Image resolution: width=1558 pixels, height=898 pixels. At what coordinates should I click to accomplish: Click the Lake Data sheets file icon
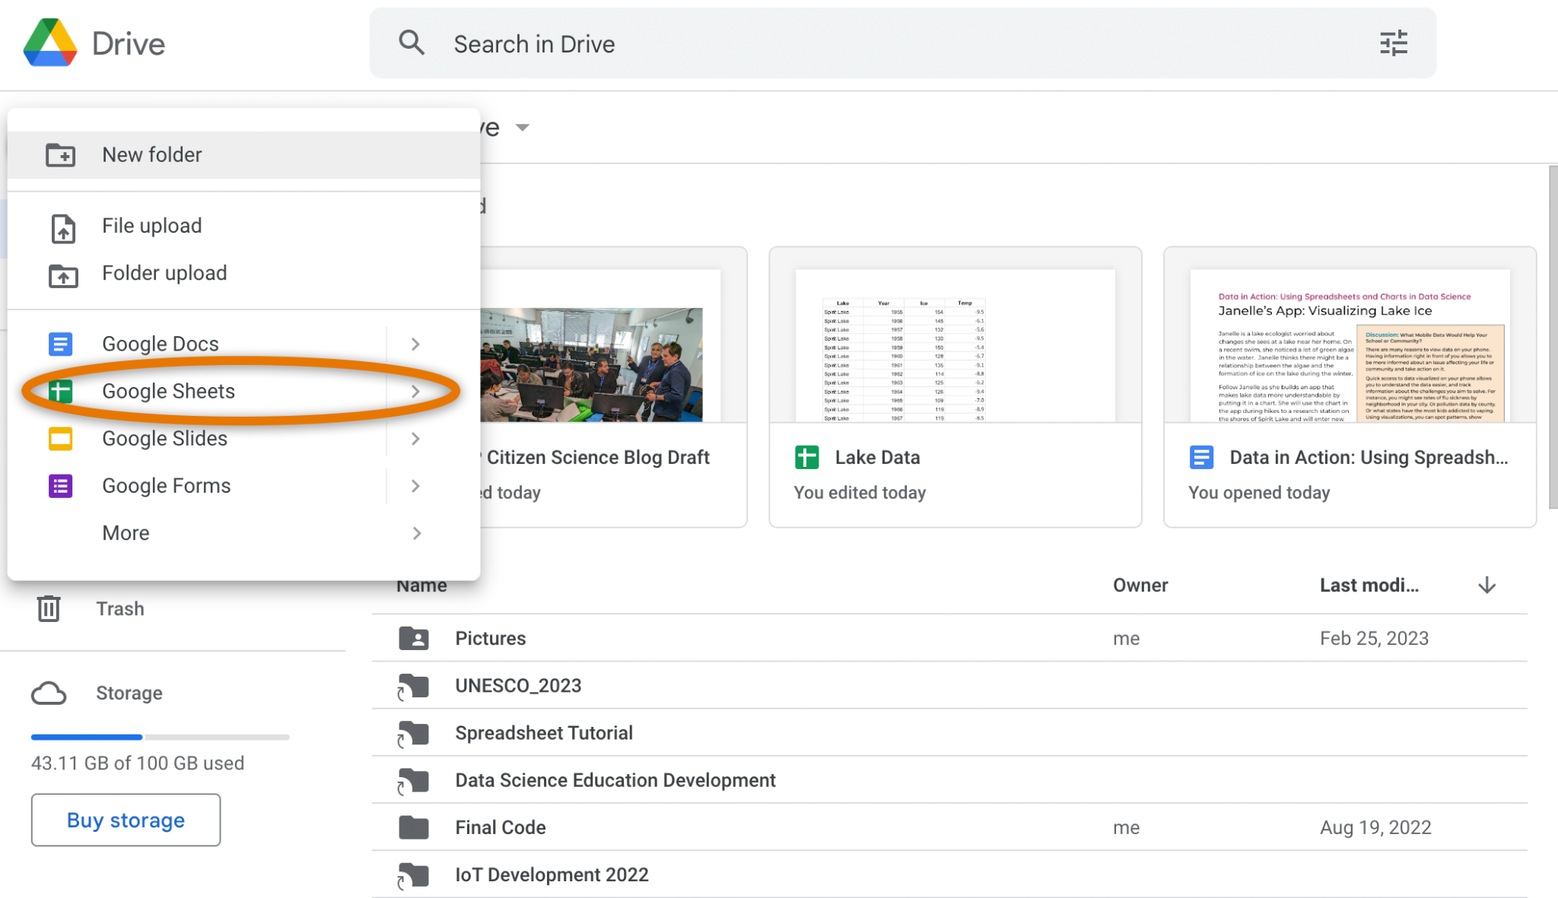806,457
